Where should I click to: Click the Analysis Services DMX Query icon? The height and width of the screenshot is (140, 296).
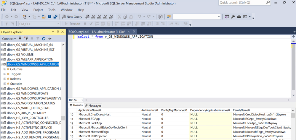pyautogui.click(x=99, y=17)
